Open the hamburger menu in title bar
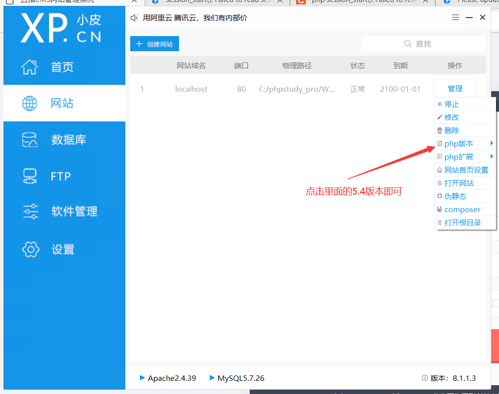The width and height of the screenshot is (499, 394). (456, 18)
